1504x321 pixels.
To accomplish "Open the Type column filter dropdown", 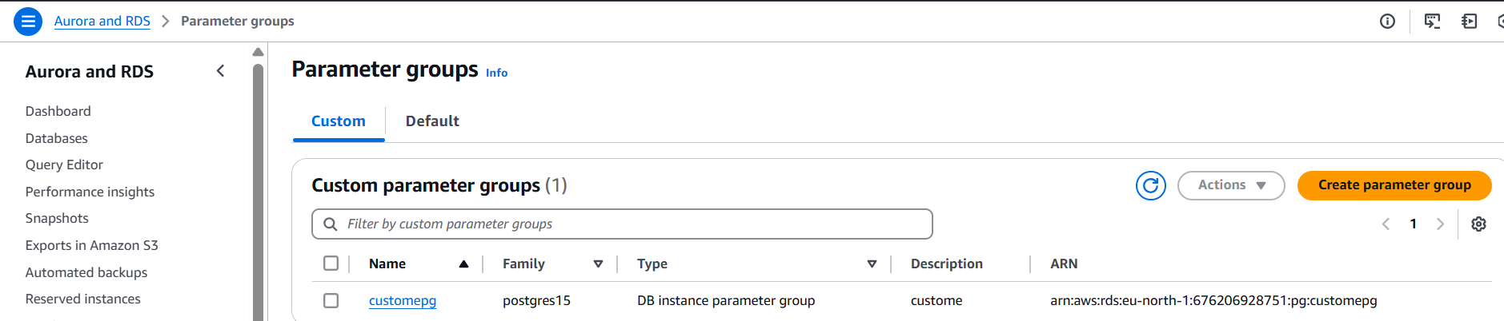I will click(x=872, y=264).
